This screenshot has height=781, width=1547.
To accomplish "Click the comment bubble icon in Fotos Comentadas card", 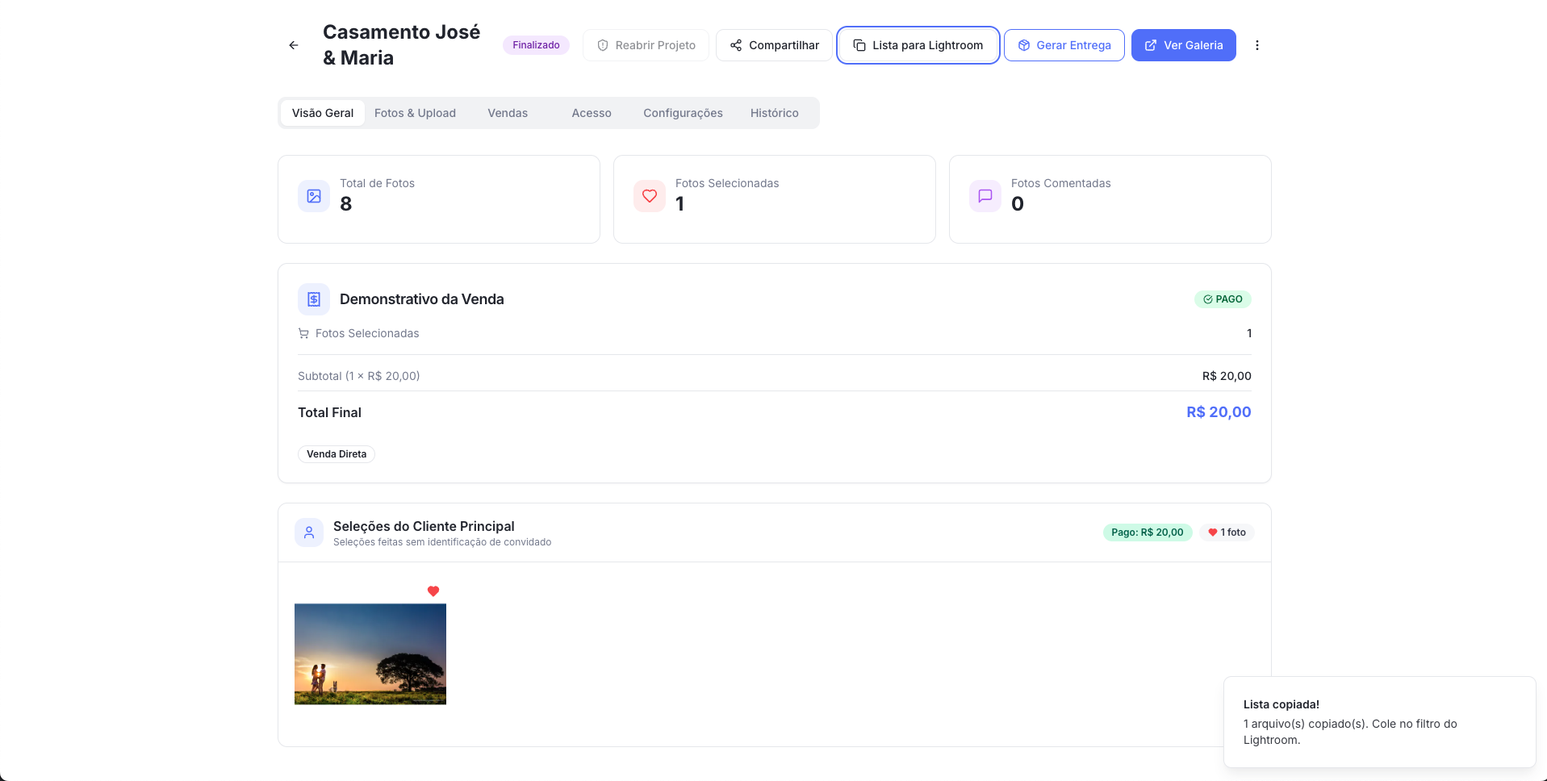I will tap(985, 196).
